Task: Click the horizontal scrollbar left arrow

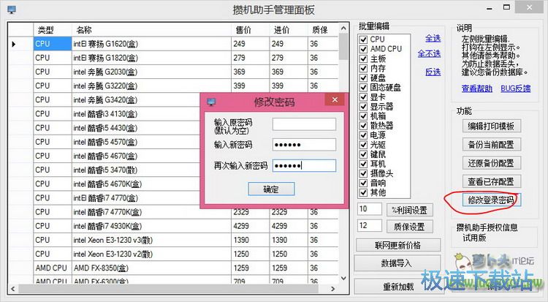Action: click(x=13, y=289)
